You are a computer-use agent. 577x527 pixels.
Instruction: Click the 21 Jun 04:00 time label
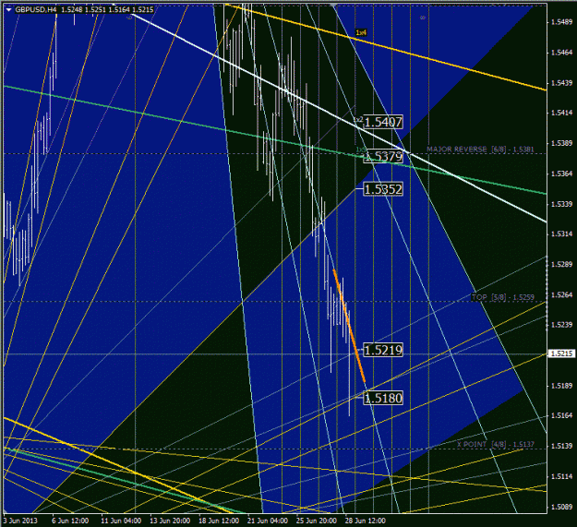(x=268, y=521)
